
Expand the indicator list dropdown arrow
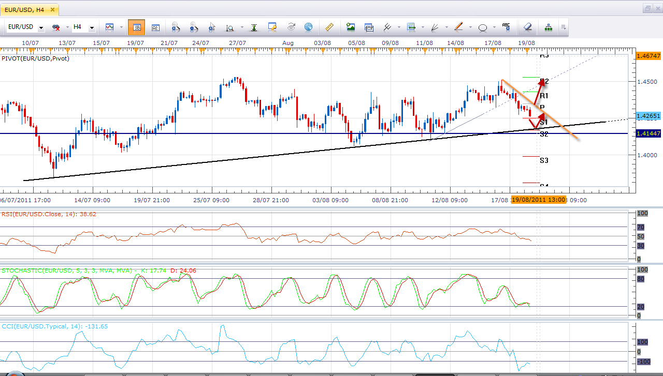coord(423,27)
